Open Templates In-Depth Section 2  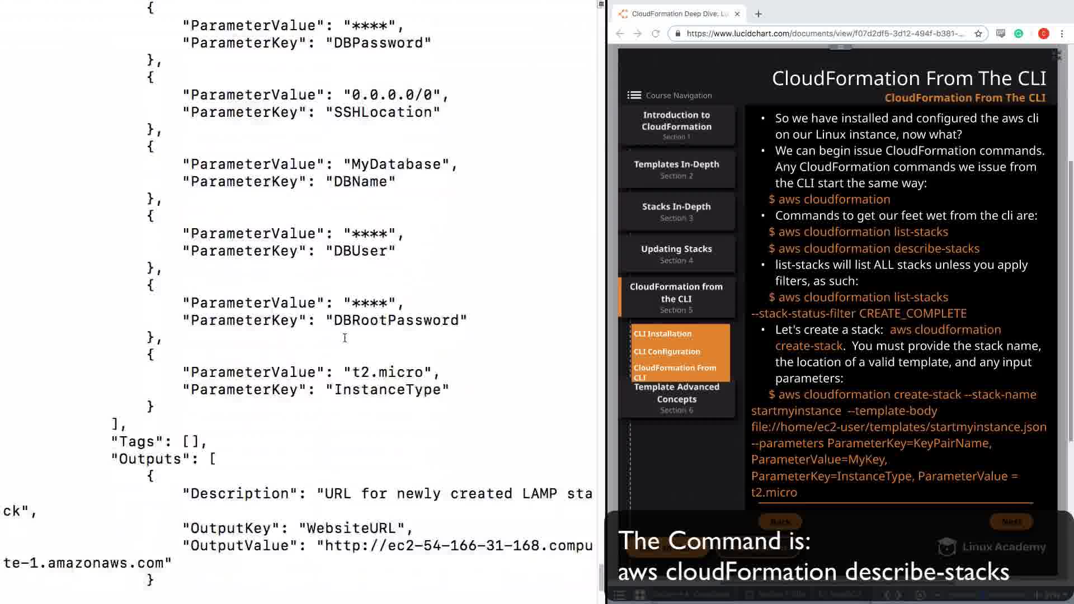676,169
